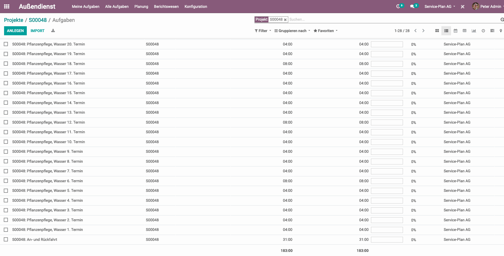
Task: Click Service-Plan AG cell of Wasser 13. Termin
Action: coord(457,113)
